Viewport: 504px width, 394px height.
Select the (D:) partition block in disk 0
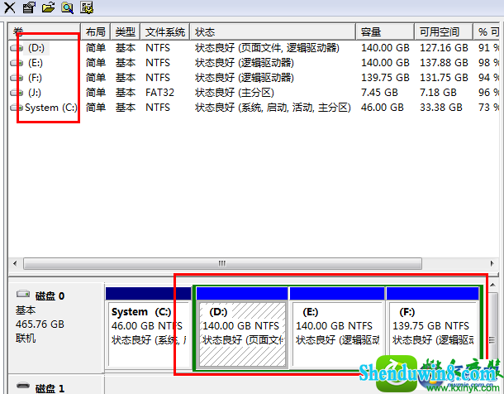(242, 328)
